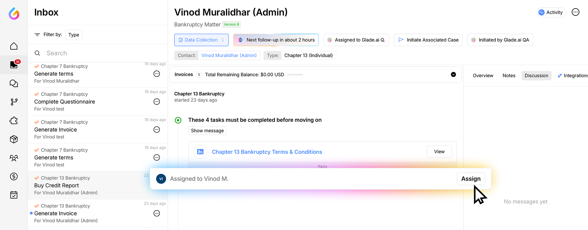
Task: Click the Bankruptcy Matter subtitle
Action: [x=198, y=24]
